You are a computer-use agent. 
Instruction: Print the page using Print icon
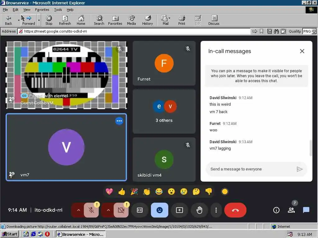coord(182,20)
